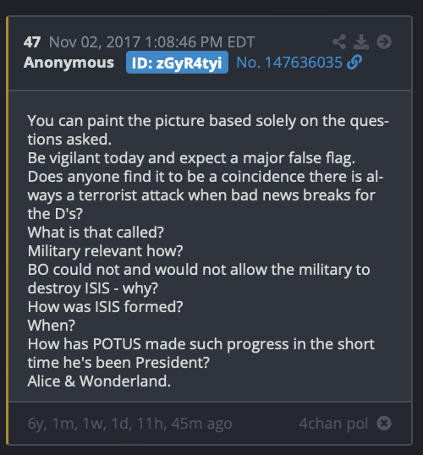This screenshot has height=455, width=423.
Task: Click the circled X beside 4chan pol
Action: pyautogui.click(x=384, y=423)
